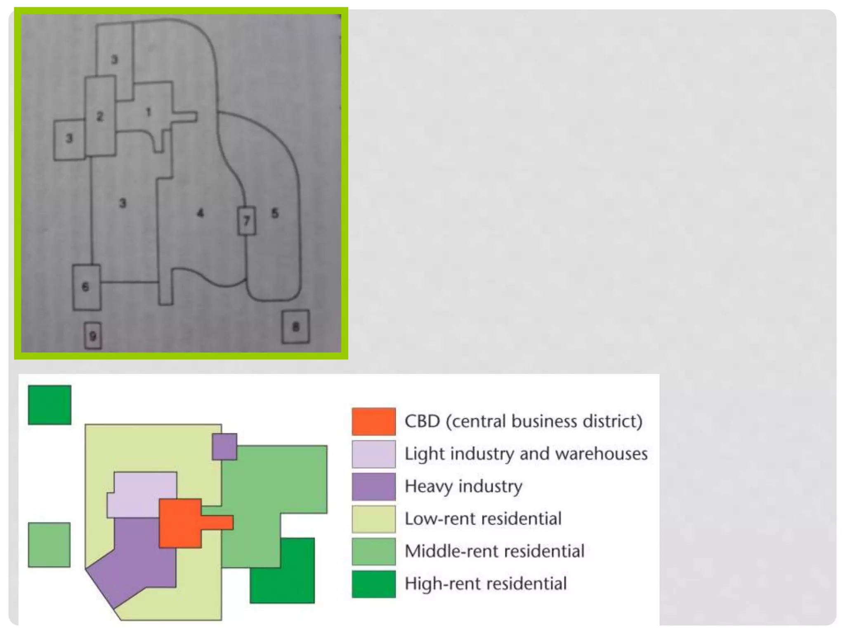Click the 'Light industry and warehouses' text
The image size is (845, 634).
pos(526,454)
